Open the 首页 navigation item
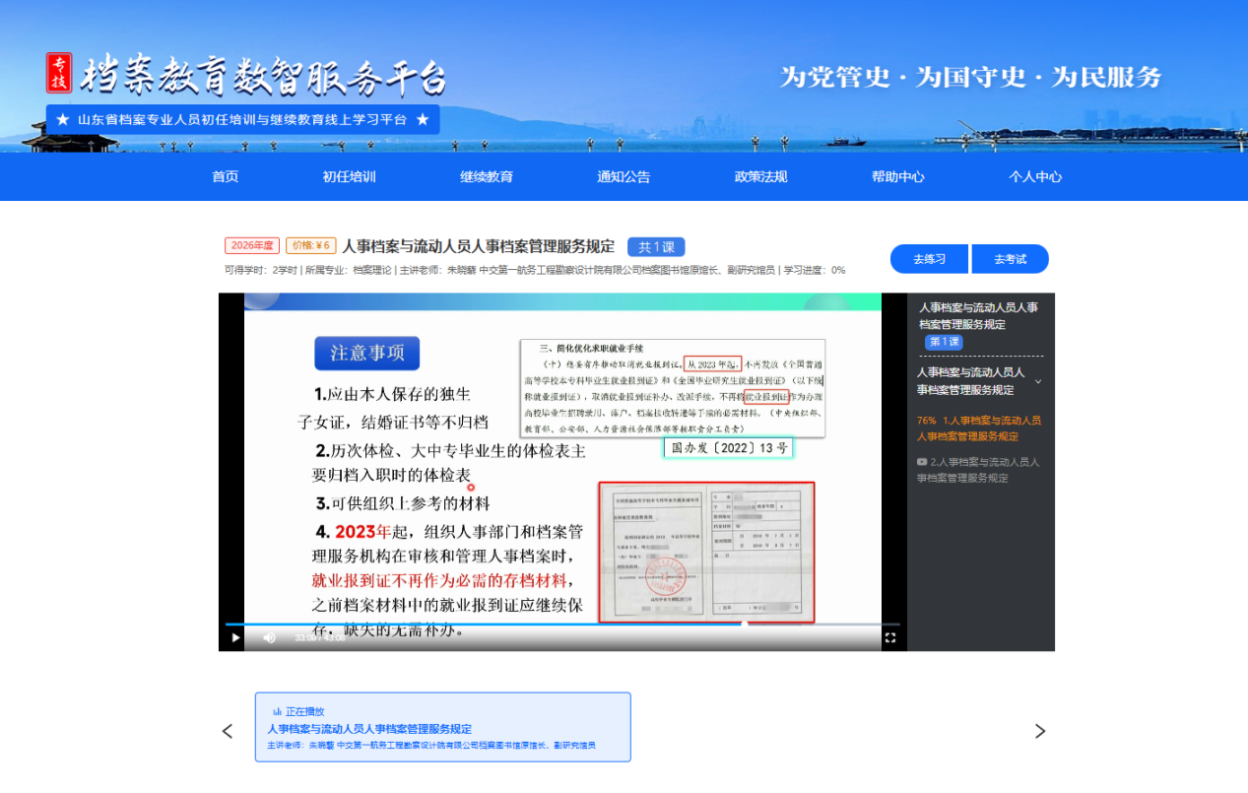Image resolution: width=1248 pixels, height=793 pixels. pos(226,177)
